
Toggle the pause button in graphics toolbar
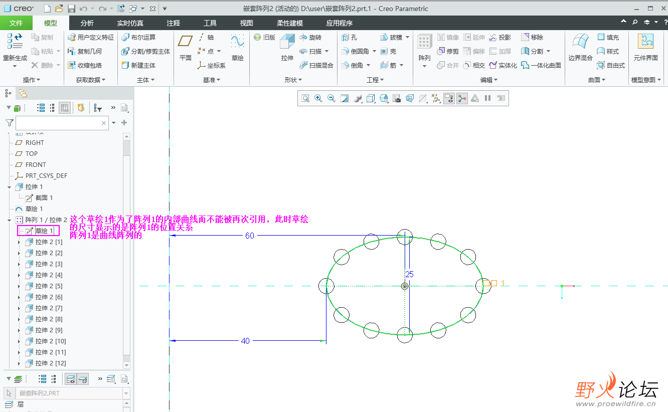(x=488, y=98)
